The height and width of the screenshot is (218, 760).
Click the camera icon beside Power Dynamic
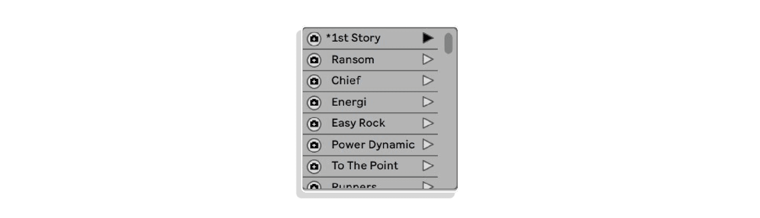[x=314, y=145]
